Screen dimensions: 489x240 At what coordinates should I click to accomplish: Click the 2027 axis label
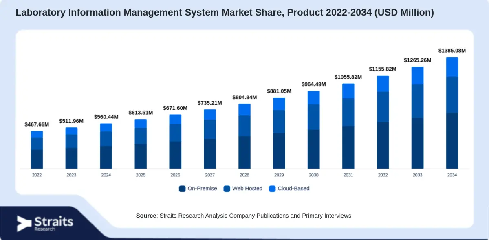[x=210, y=175]
